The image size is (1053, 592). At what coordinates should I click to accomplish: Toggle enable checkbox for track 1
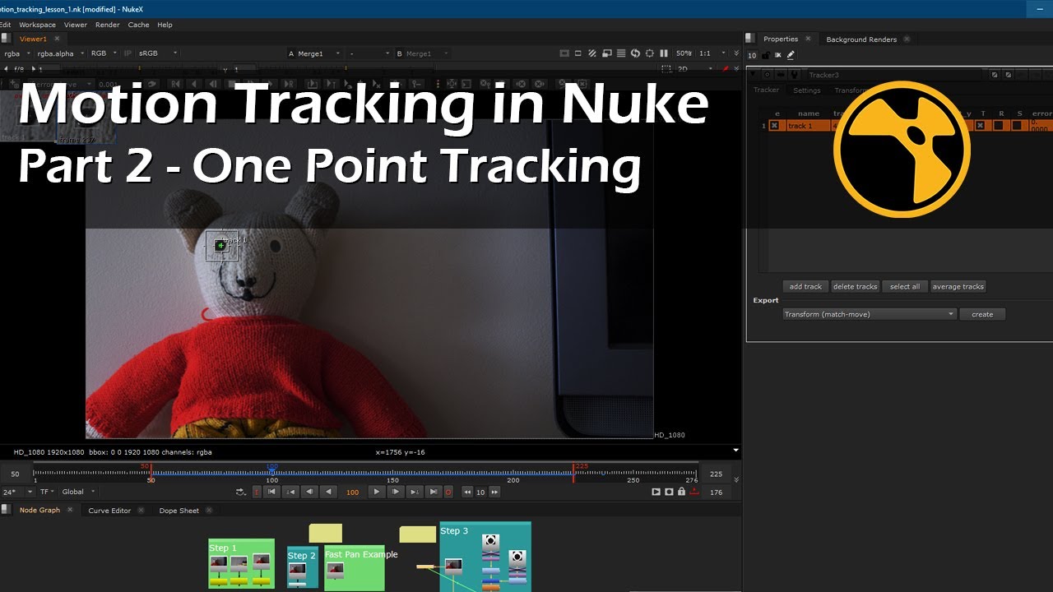tap(774, 126)
